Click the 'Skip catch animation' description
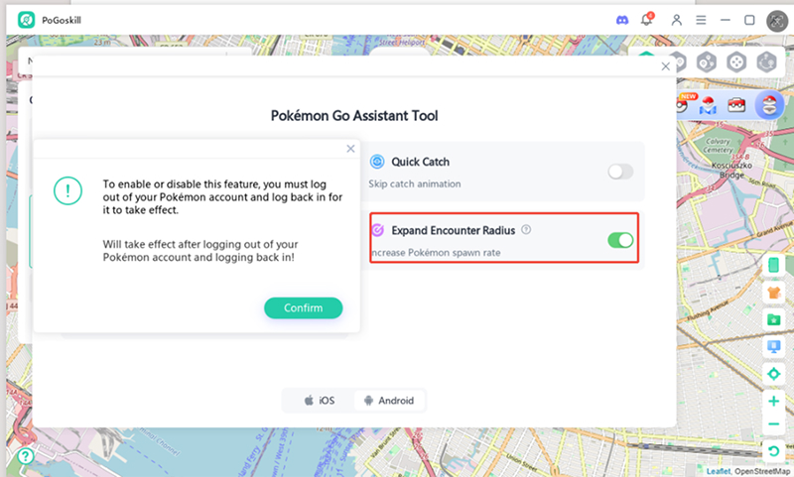Image resolution: width=794 pixels, height=477 pixels. pyautogui.click(x=415, y=184)
